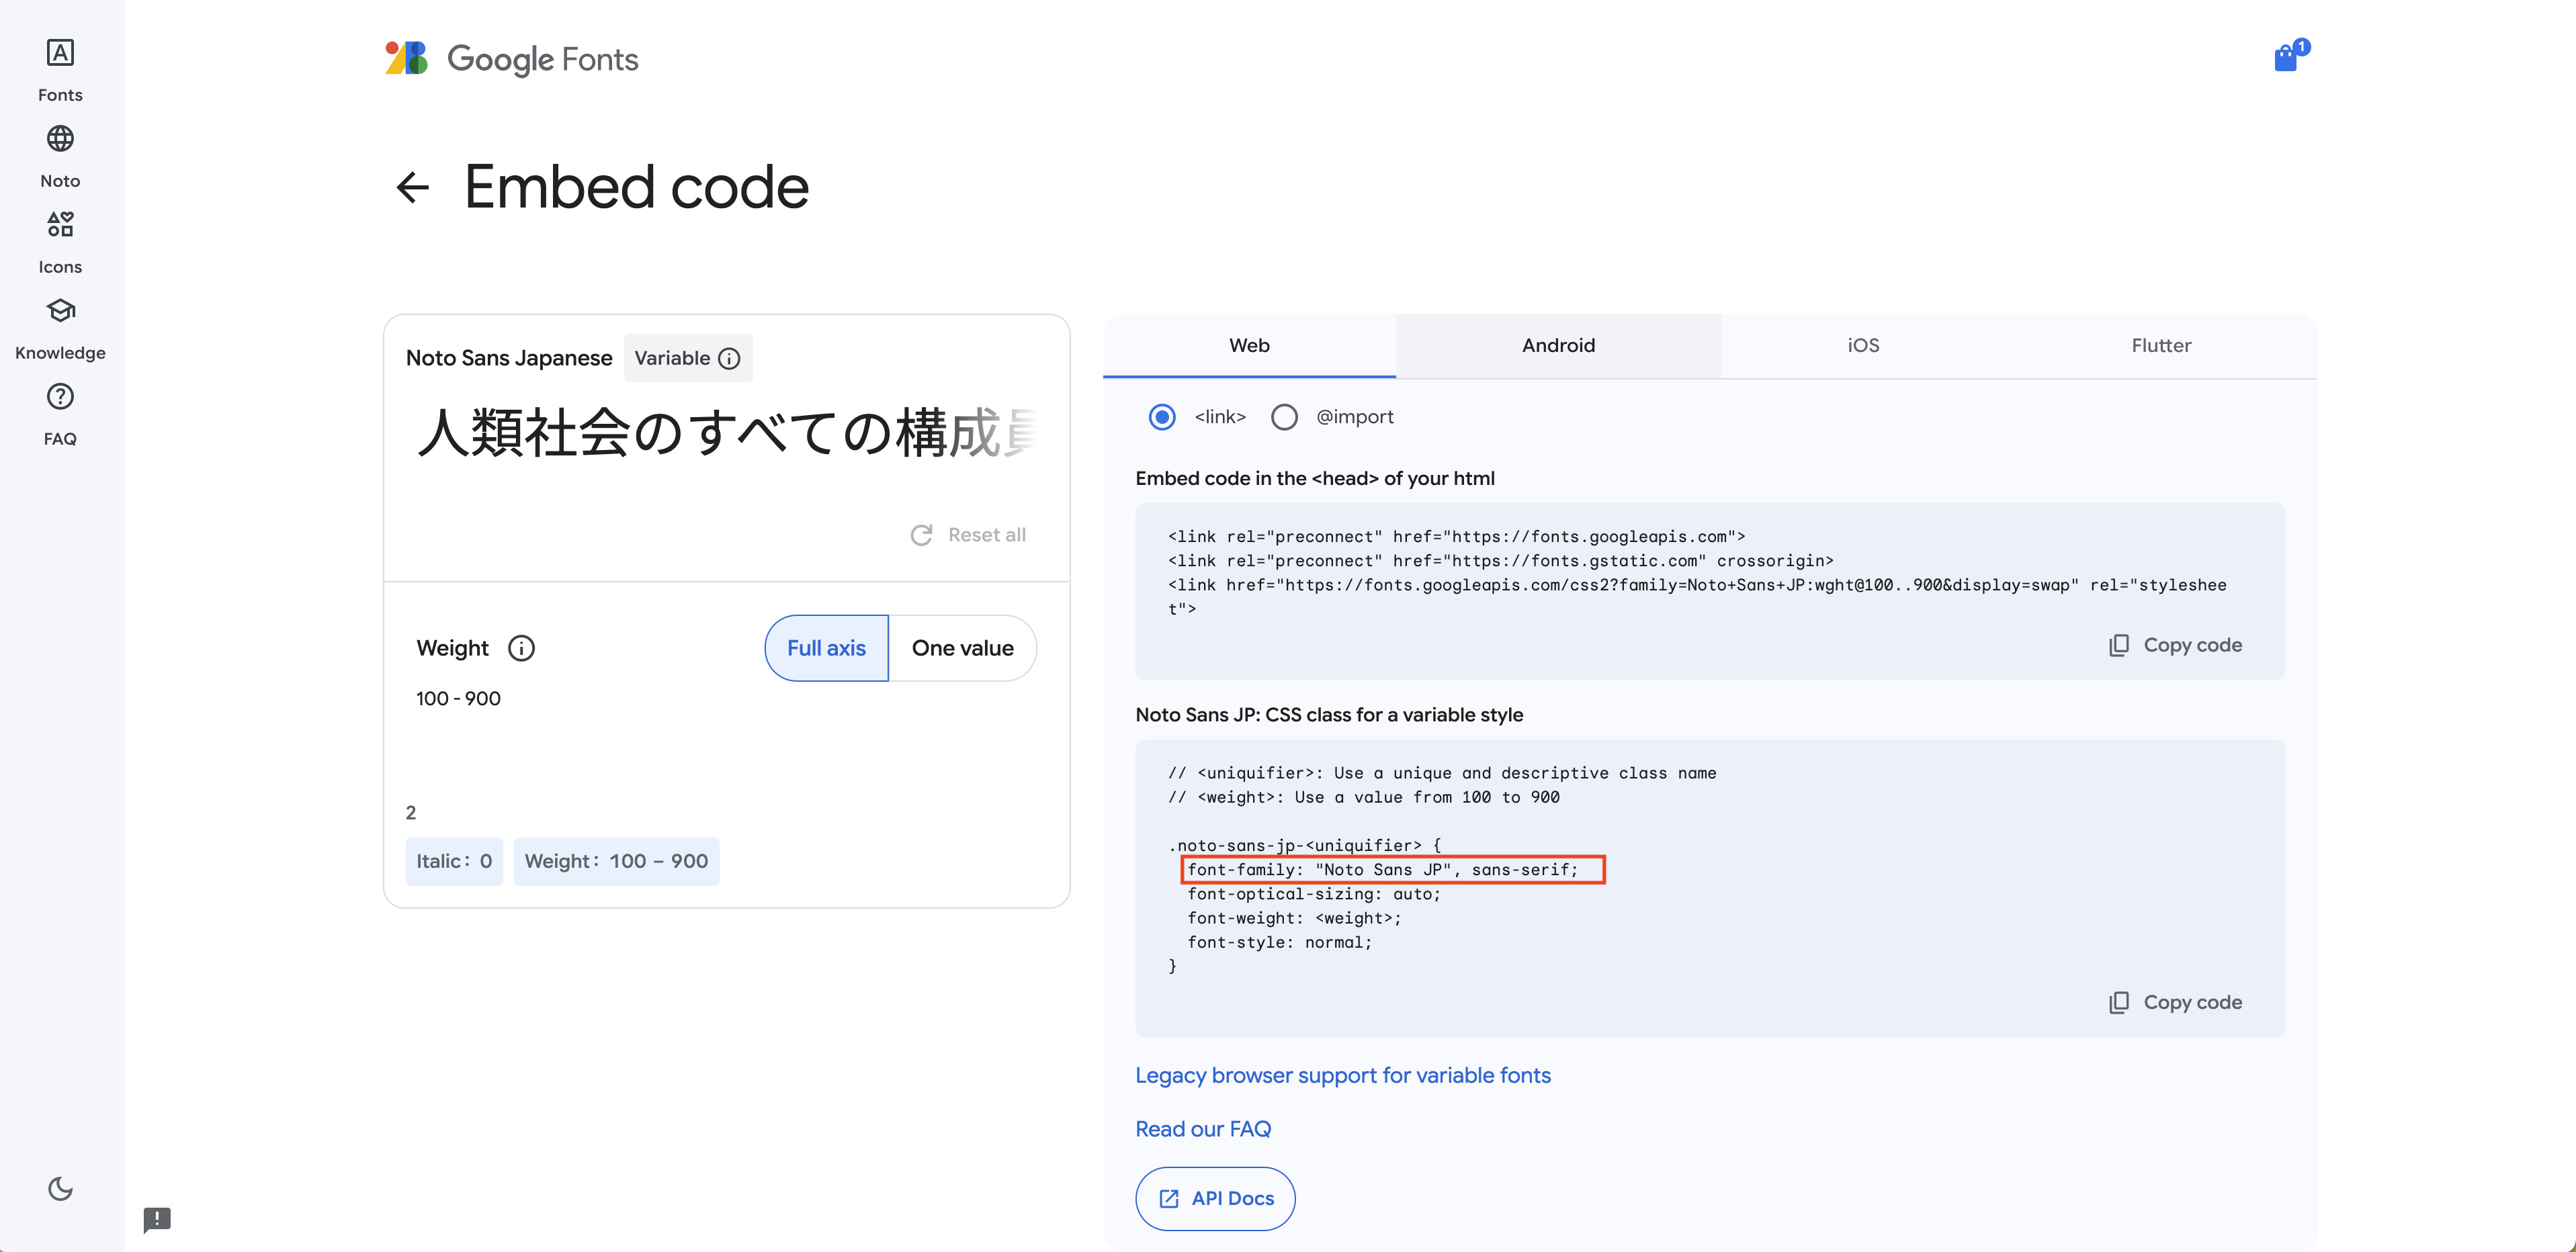
Task: Select the @import radio button
Action: point(1285,417)
